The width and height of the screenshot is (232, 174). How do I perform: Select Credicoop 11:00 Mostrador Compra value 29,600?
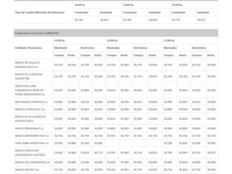coord(58,153)
